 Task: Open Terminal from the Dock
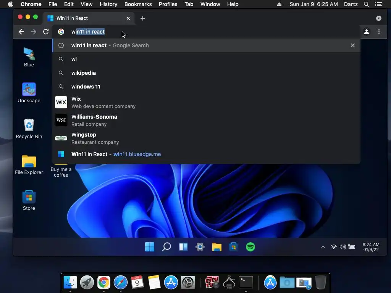(x=246, y=282)
